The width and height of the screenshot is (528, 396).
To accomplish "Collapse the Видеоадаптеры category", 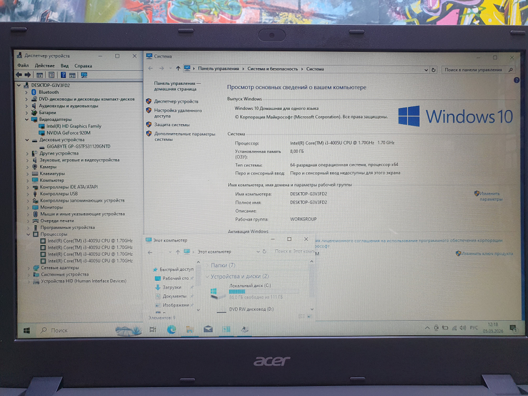I will pos(26,119).
